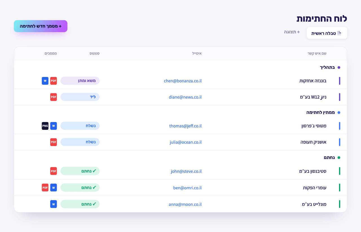Open the PDF icon in the עומרי הפקות row
The height and width of the screenshot is (232, 361).
(45, 187)
